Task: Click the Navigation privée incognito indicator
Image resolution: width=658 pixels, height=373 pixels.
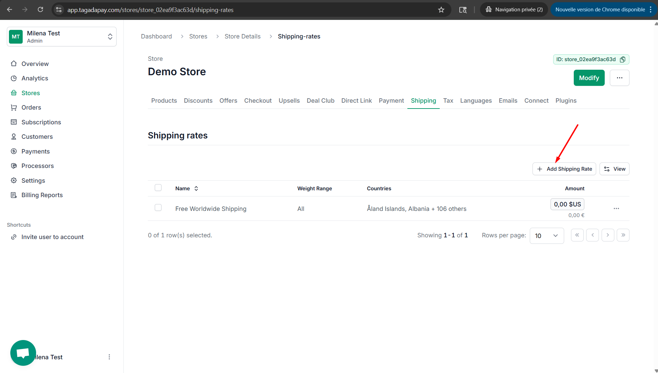Action: [x=514, y=10]
